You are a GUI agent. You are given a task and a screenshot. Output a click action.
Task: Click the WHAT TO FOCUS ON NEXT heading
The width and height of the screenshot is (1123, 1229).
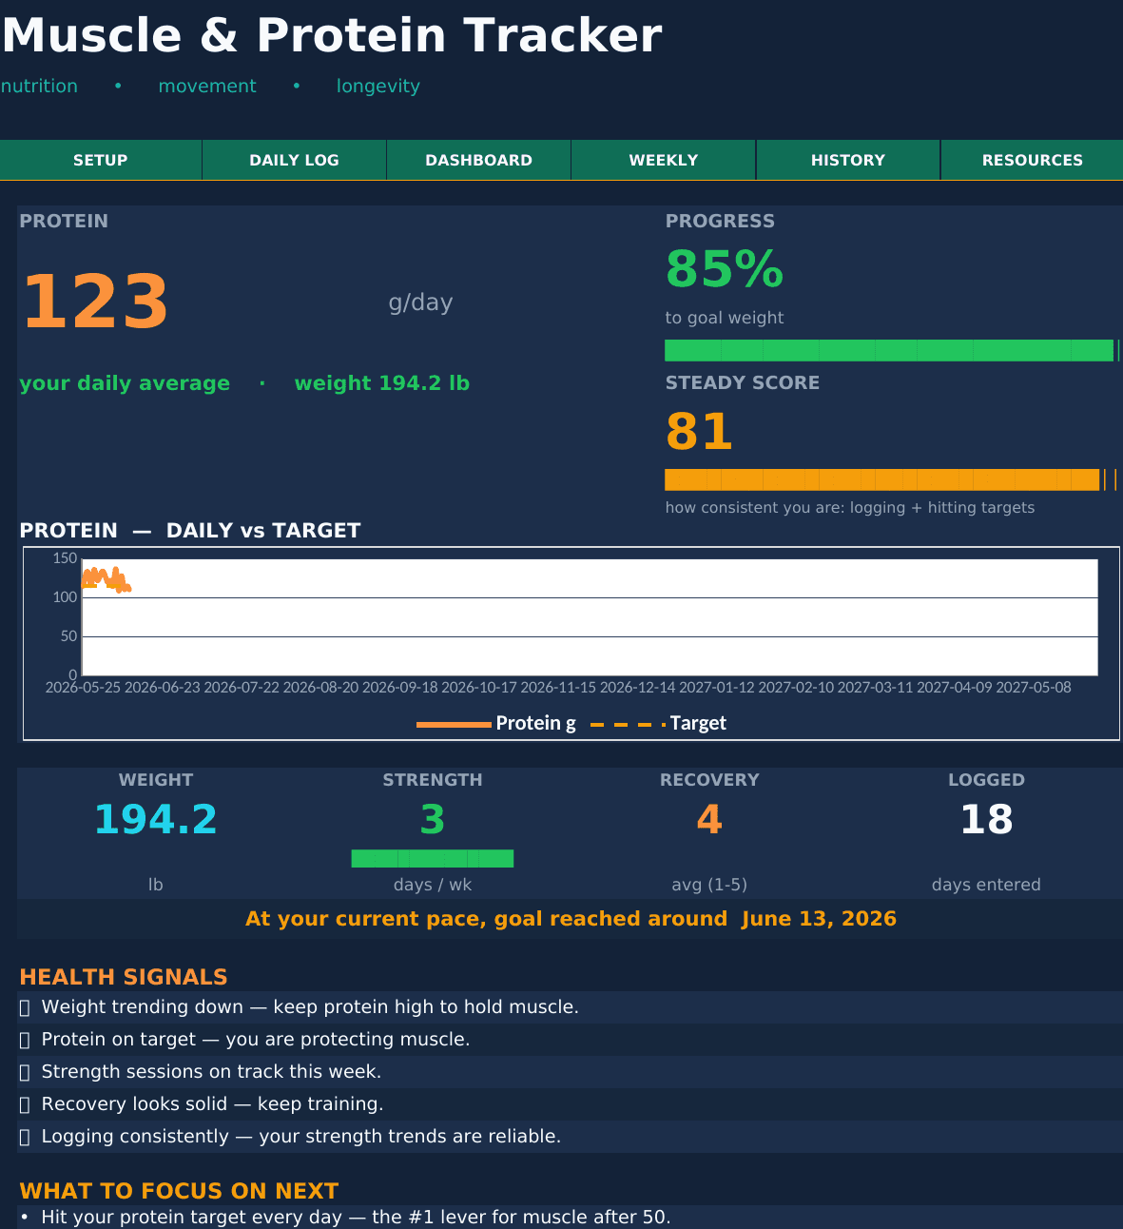pyautogui.click(x=179, y=1191)
